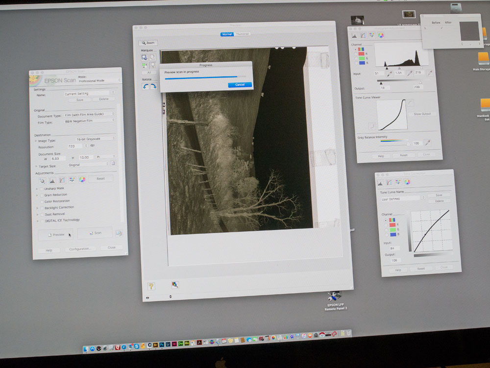
Task: Click the yellow help question mark in Preview
Action: [x=151, y=286]
